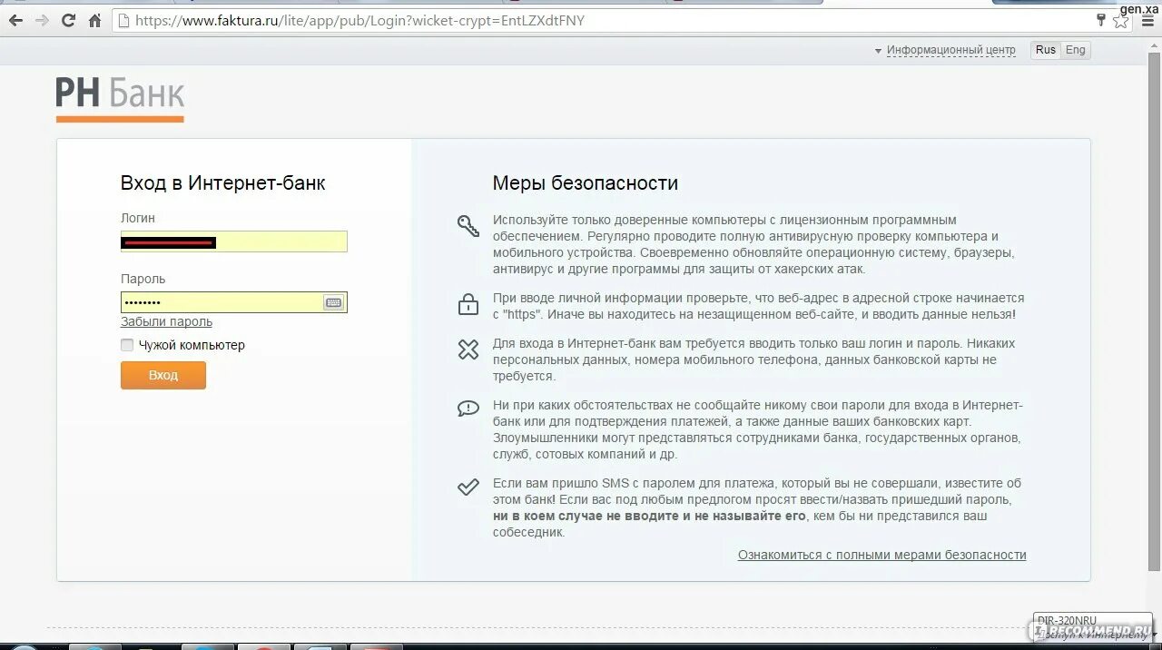This screenshot has height=650, width=1162.
Task: Click the Пароль field label
Action: point(143,279)
